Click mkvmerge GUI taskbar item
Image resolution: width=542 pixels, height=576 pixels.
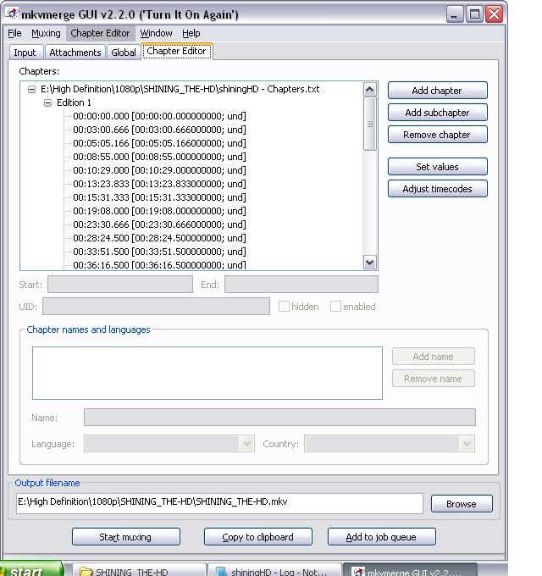click(x=410, y=570)
